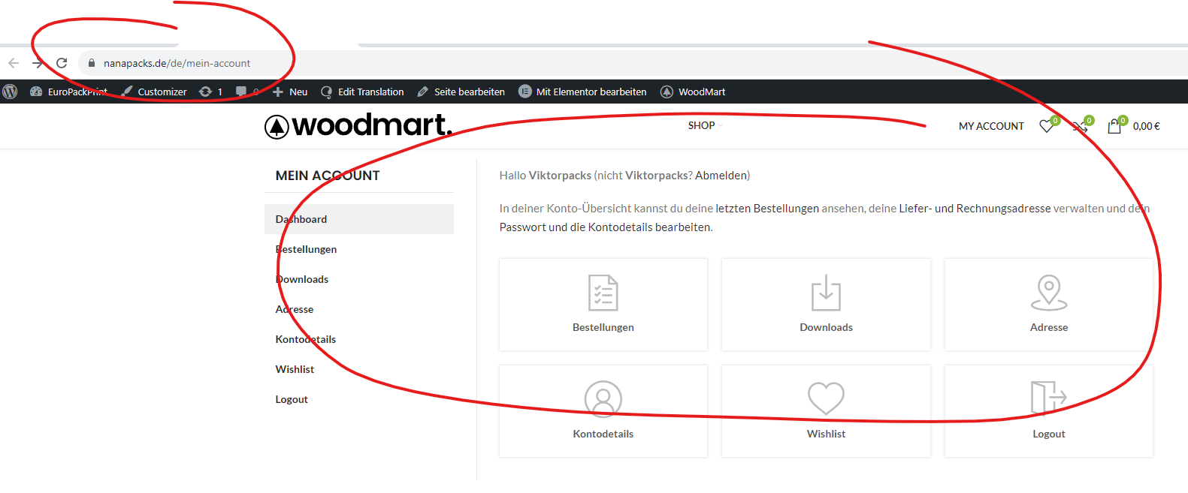Expand the SHOP dropdown menu
This screenshot has height=493, width=1188.
[705, 125]
